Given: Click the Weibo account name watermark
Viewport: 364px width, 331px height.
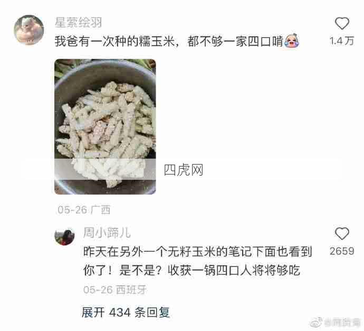Looking at the screenshot, I should pyautogui.click(x=342, y=323).
